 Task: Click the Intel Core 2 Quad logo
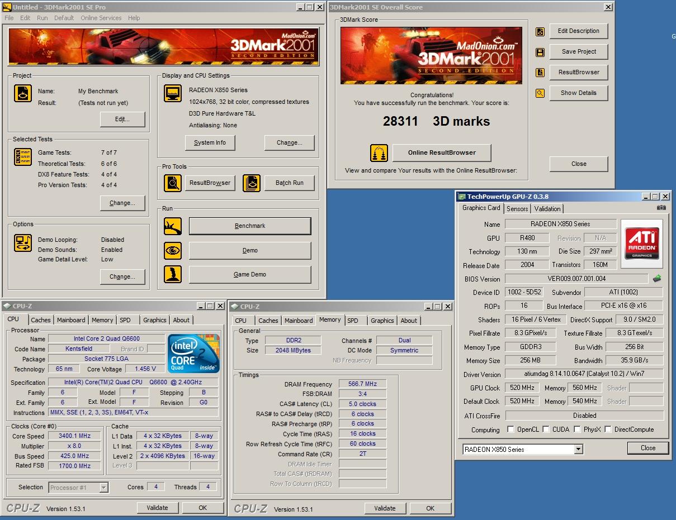[194, 354]
